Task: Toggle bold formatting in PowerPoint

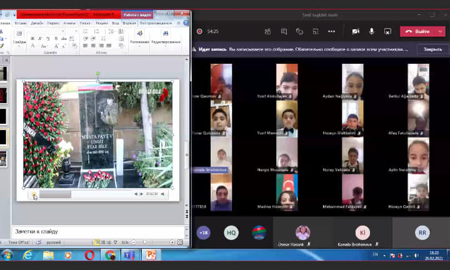Action: (32, 39)
